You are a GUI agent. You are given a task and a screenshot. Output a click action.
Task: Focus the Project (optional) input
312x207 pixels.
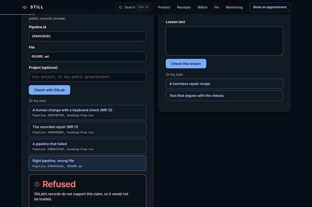pyautogui.click(x=87, y=77)
